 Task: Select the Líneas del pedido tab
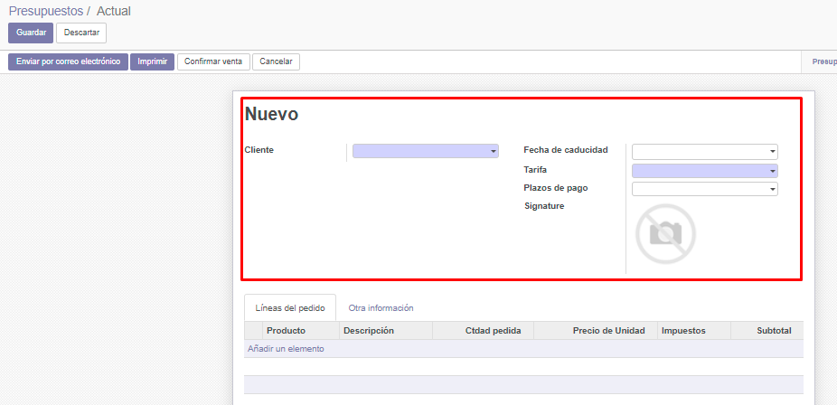tap(290, 308)
